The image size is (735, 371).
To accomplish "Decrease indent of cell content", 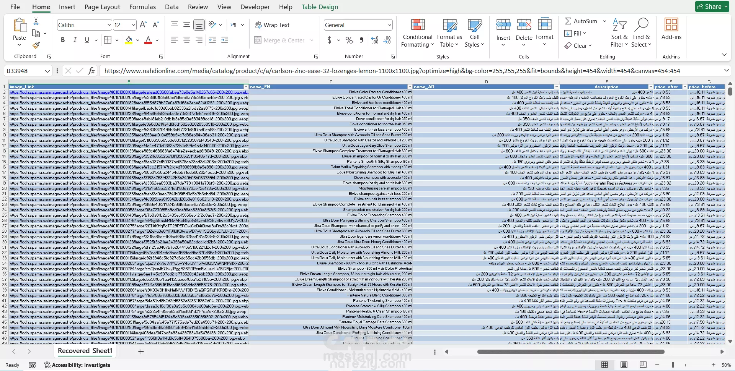I will (x=212, y=40).
